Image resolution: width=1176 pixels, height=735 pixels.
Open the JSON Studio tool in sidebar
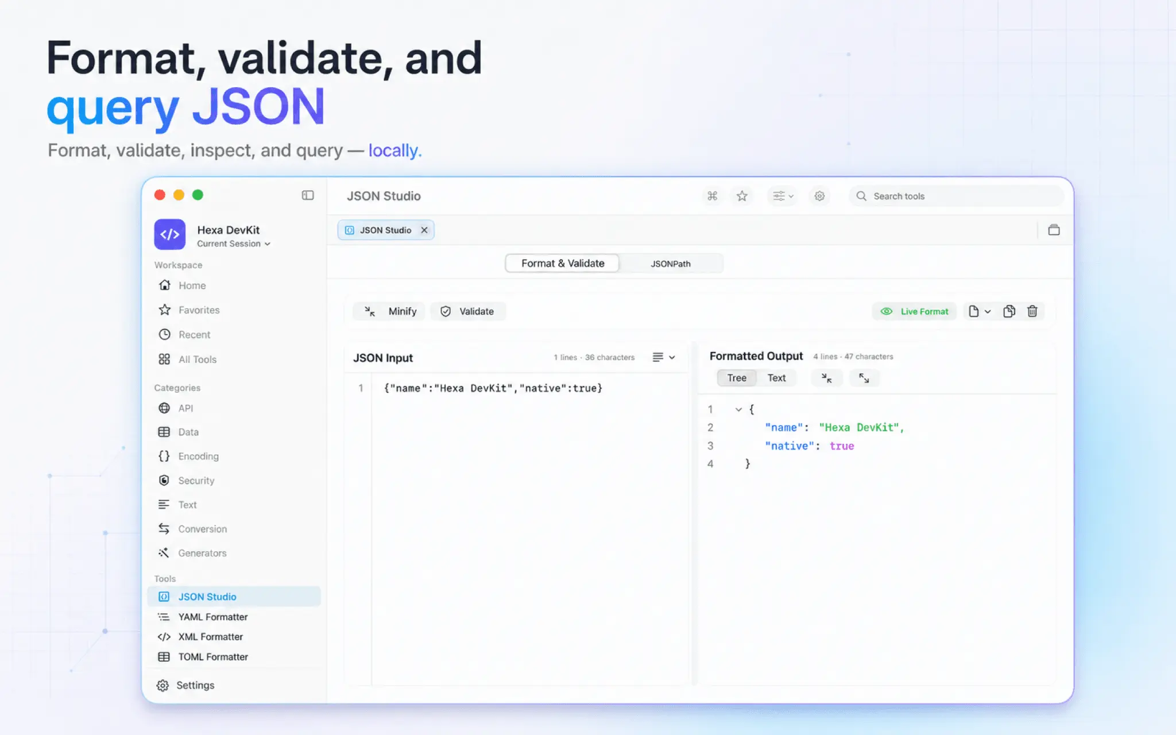pos(234,597)
